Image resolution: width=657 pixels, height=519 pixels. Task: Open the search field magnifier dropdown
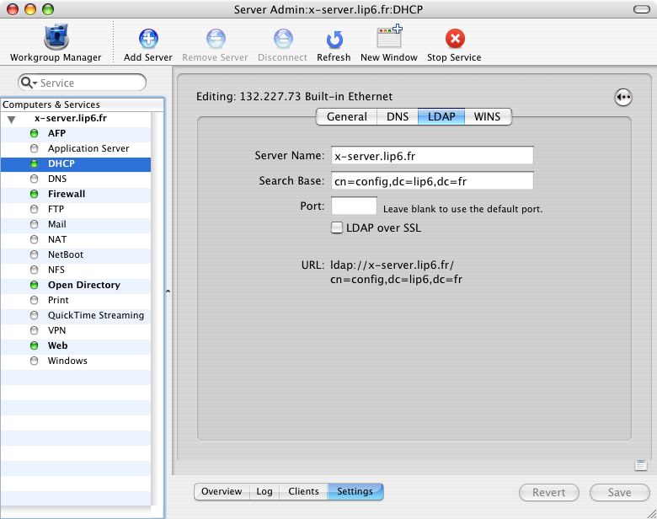click(29, 83)
